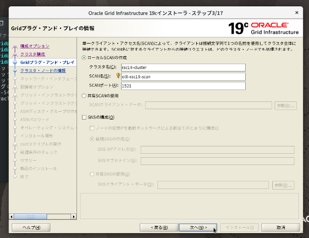Screen dimensions: 309x238
Task: Click the 記憶域オプション step
Action: point(37,87)
